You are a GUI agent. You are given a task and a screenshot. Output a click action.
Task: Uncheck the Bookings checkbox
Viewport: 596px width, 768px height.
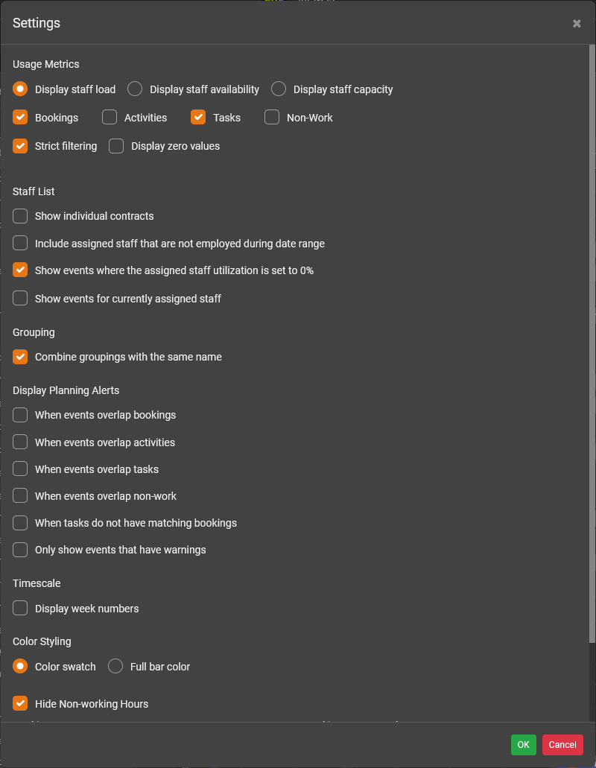20,118
